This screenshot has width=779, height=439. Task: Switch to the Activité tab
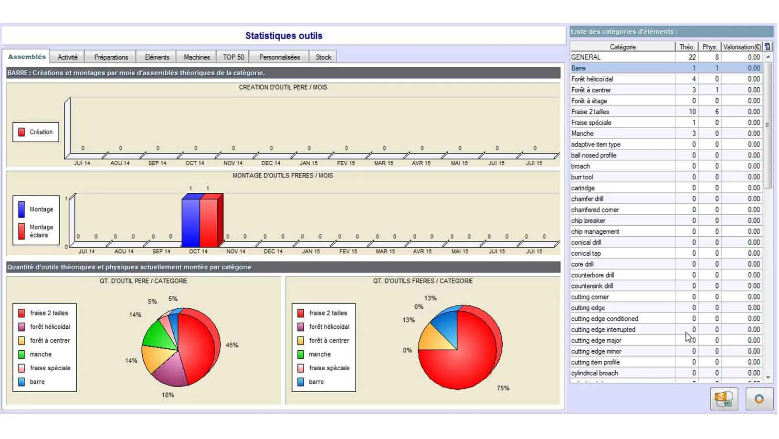click(x=68, y=56)
